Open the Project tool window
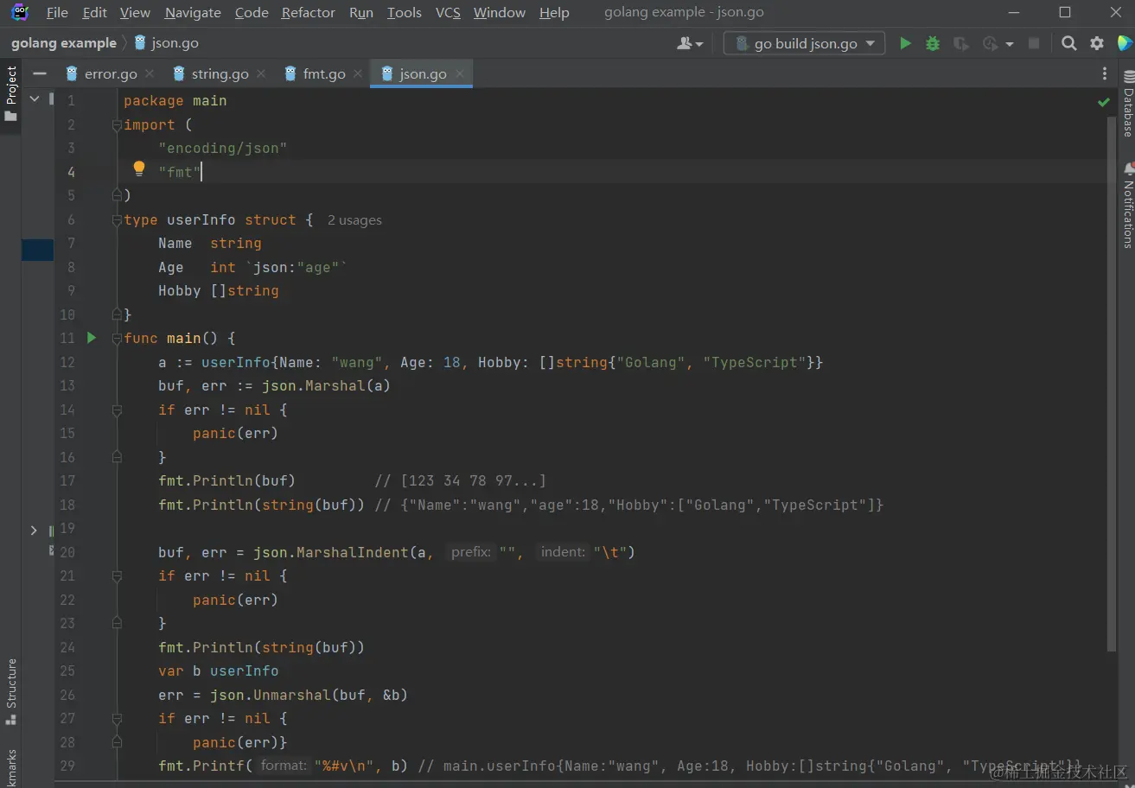The height and width of the screenshot is (788, 1135). click(11, 93)
